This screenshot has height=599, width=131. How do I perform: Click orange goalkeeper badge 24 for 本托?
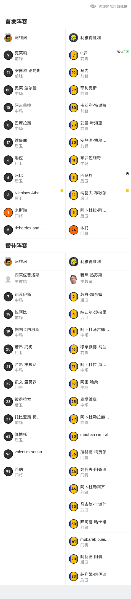click(74, 230)
